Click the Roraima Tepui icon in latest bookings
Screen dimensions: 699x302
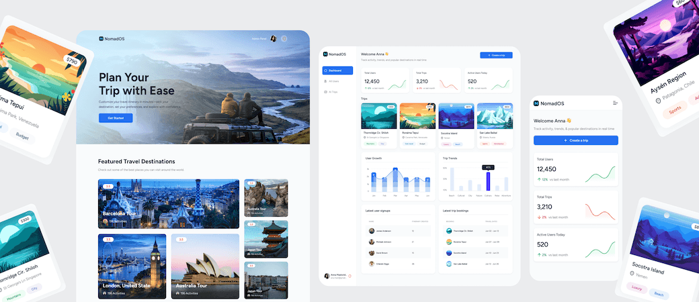[449, 242]
